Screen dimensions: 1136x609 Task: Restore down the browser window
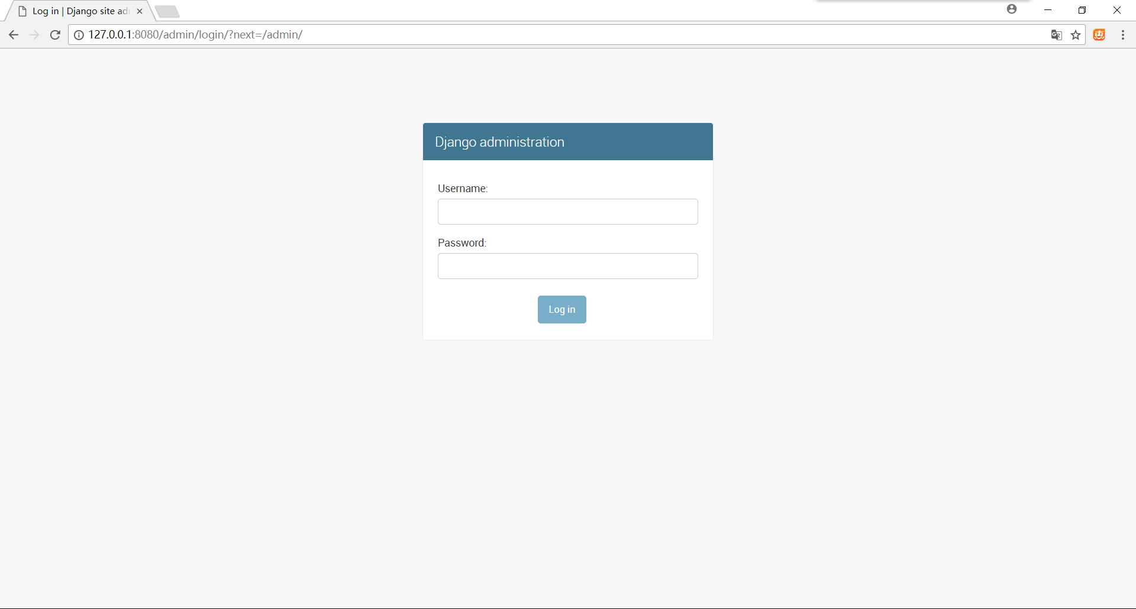pyautogui.click(x=1082, y=10)
